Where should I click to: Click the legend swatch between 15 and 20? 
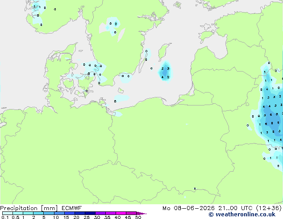point(70,213)
